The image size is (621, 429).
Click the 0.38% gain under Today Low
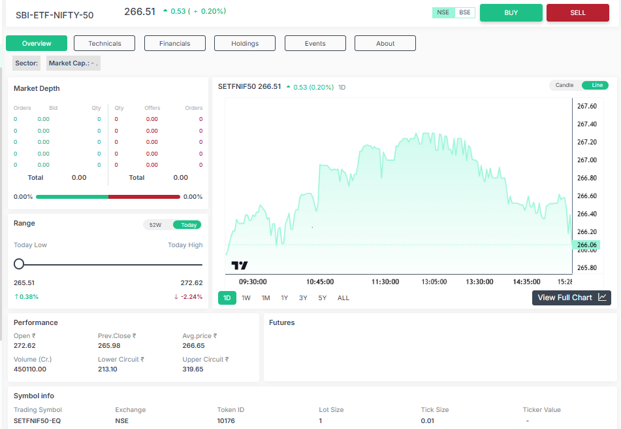coord(27,297)
